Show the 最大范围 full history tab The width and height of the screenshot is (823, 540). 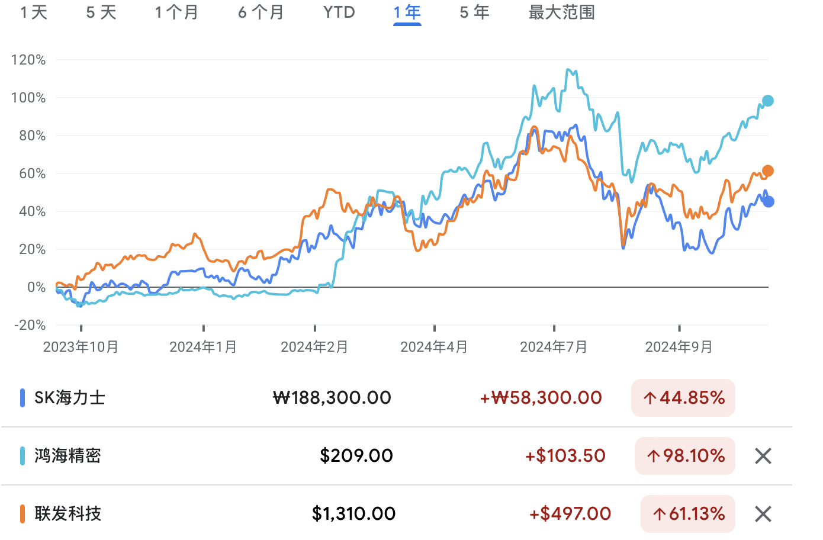[x=562, y=12]
